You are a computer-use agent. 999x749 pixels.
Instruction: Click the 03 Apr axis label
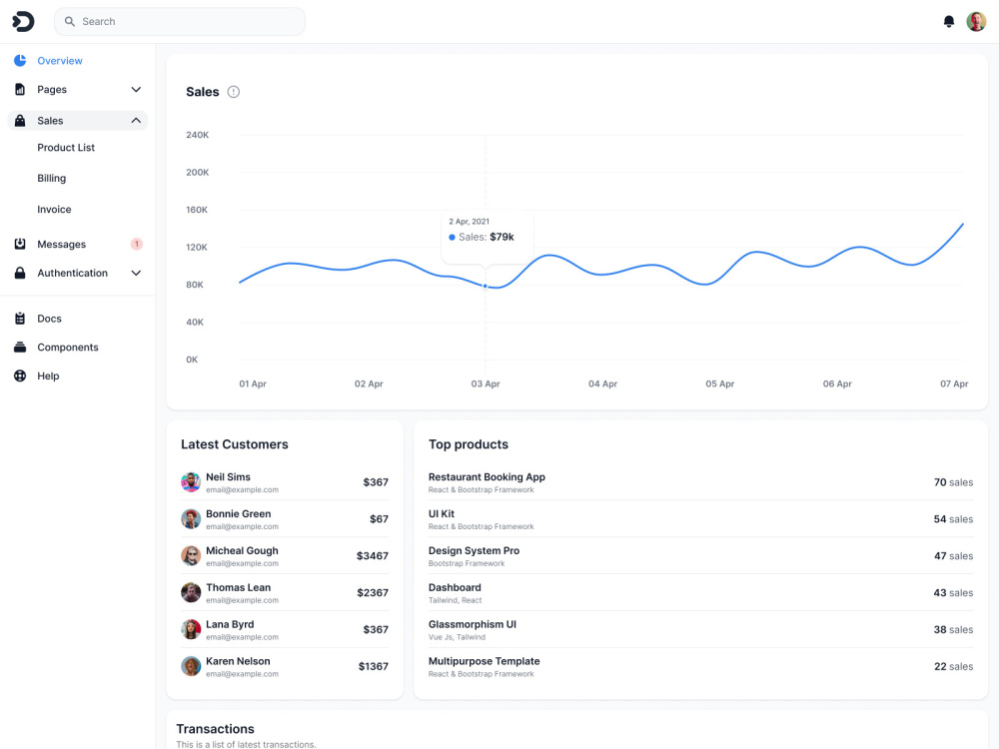click(x=486, y=384)
